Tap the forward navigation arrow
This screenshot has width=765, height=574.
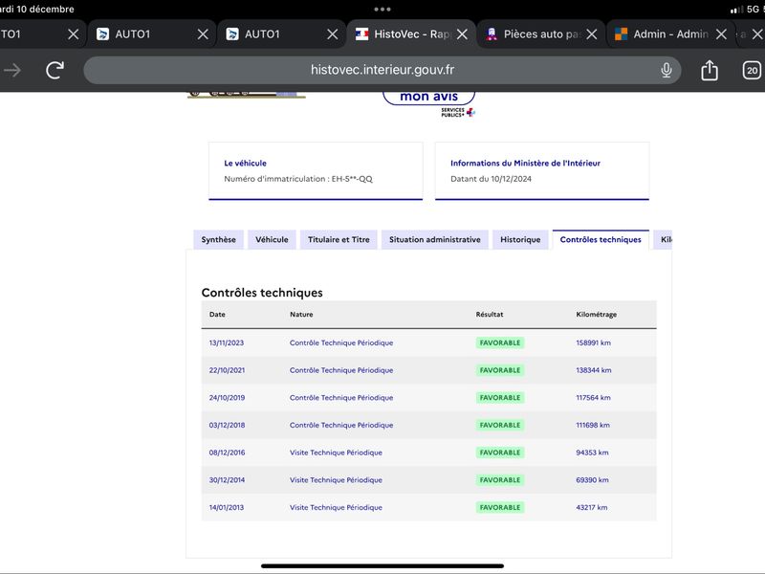(x=12, y=70)
